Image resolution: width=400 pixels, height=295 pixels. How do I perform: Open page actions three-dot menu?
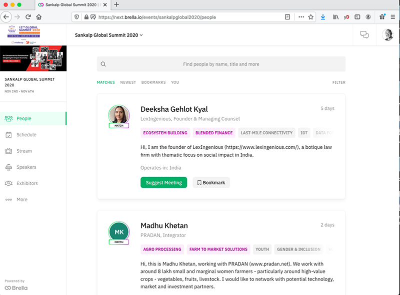tap(301, 17)
